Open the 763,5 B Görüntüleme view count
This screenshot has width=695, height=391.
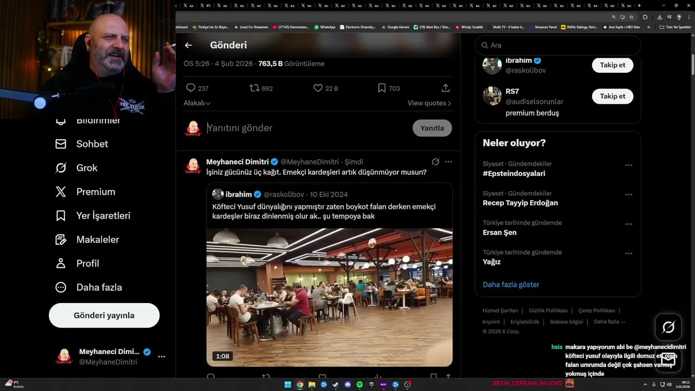[291, 64]
